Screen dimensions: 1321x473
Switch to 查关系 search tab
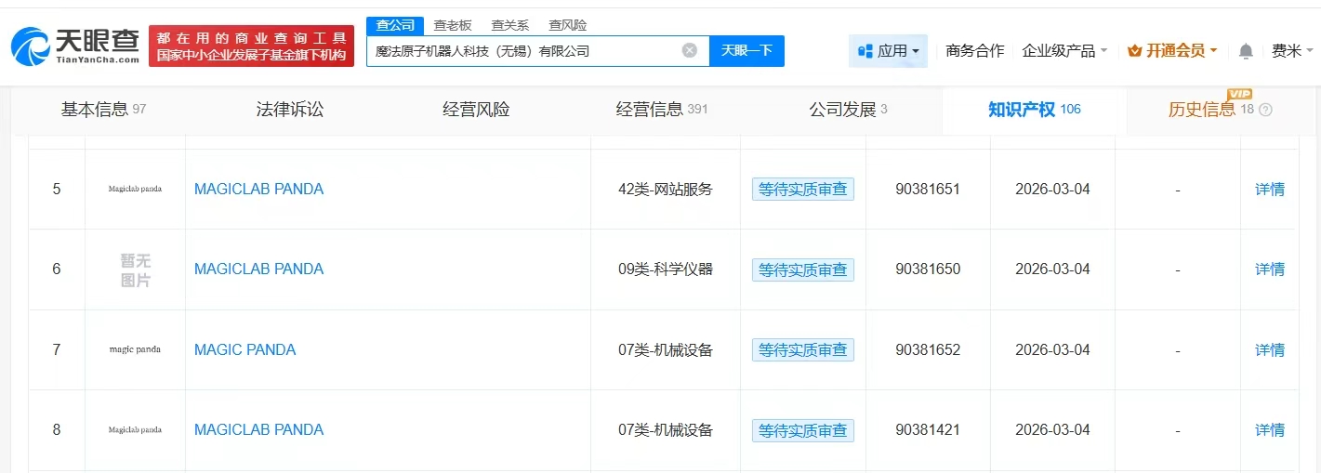coord(509,25)
